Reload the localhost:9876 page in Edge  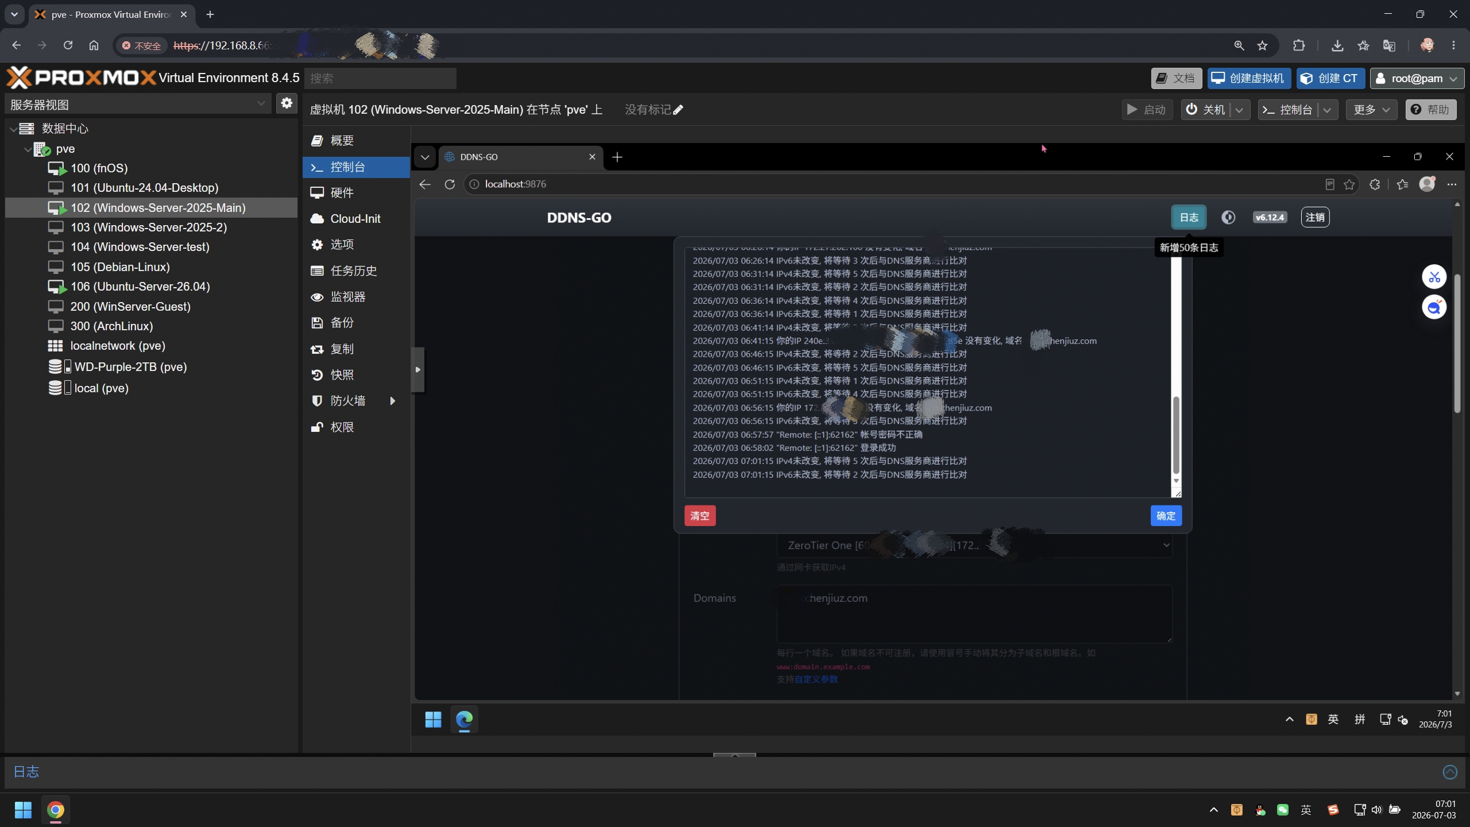(450, 184)
